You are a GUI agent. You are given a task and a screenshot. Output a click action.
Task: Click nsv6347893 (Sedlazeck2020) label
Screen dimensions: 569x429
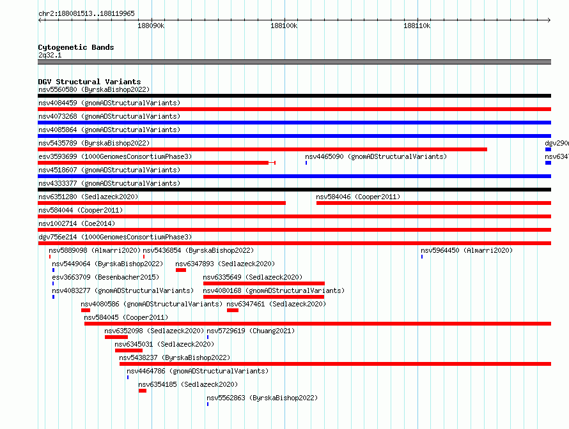click(225, 264)
